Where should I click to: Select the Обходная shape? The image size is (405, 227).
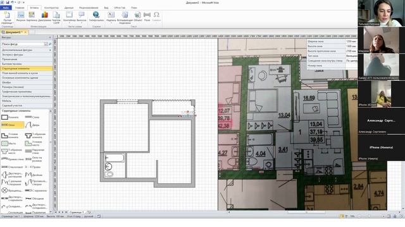[35, 199]
